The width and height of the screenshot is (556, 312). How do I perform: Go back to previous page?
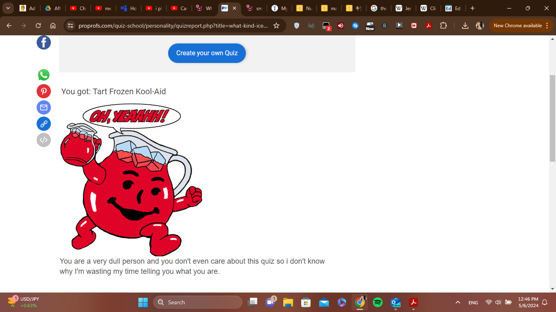9,26
